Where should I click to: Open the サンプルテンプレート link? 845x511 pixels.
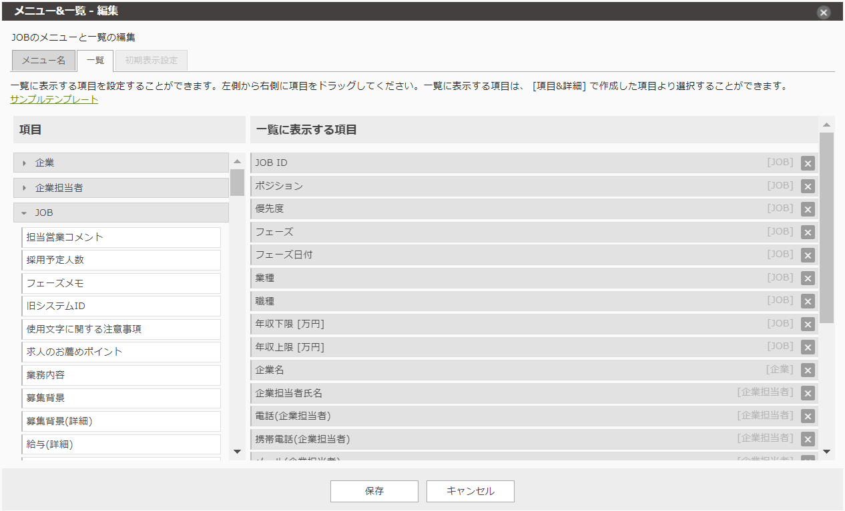coord(54,99)
